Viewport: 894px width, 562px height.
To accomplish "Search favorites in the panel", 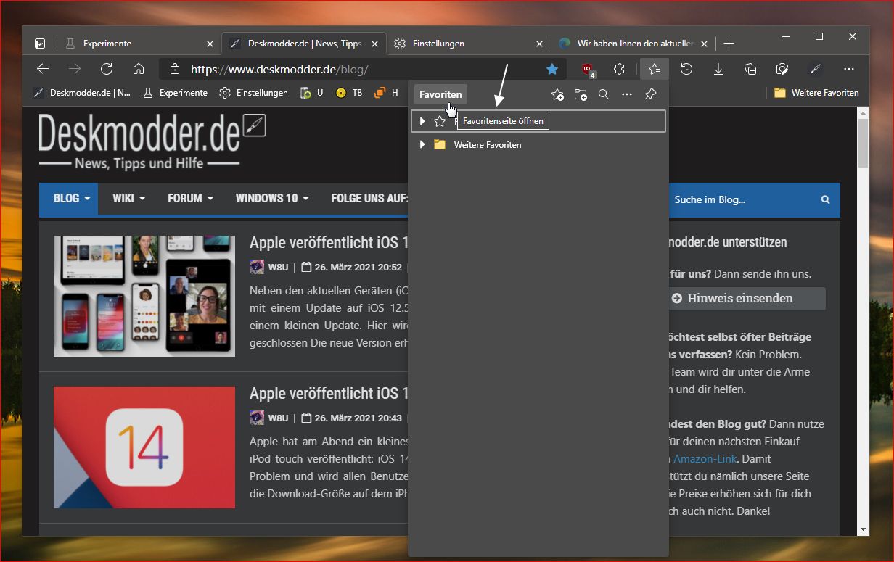I will [604, 94].
